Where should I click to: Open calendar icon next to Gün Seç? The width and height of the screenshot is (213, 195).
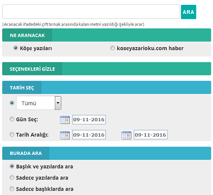(x=65, y=120)
